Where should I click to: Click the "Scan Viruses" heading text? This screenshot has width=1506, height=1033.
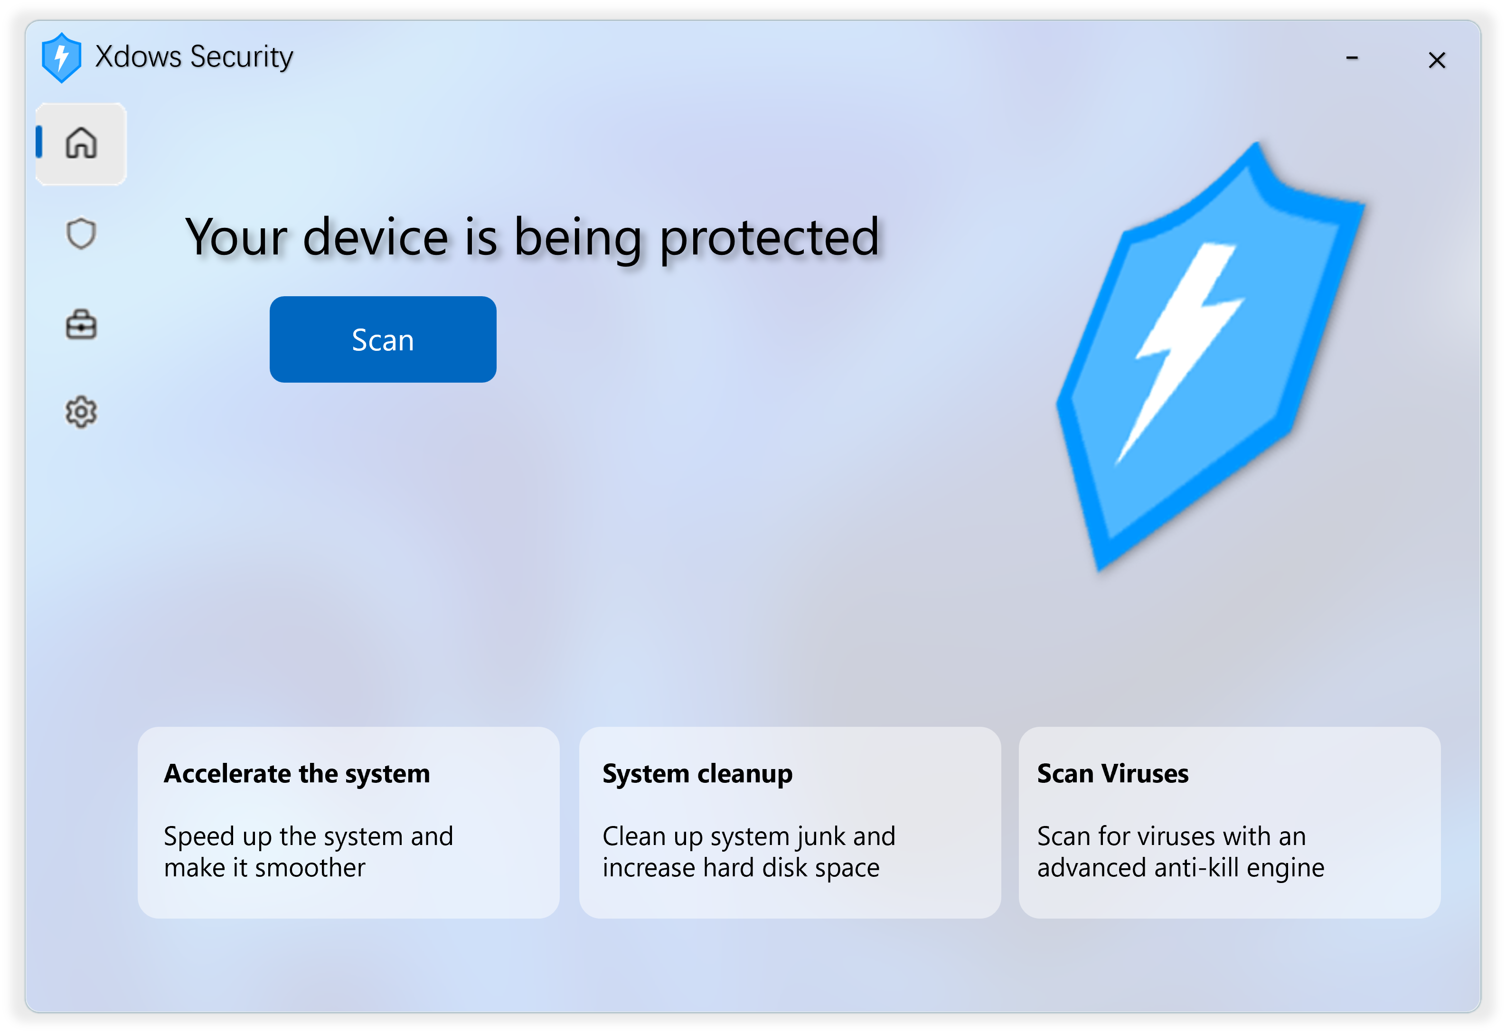(x=1113, y=774)
